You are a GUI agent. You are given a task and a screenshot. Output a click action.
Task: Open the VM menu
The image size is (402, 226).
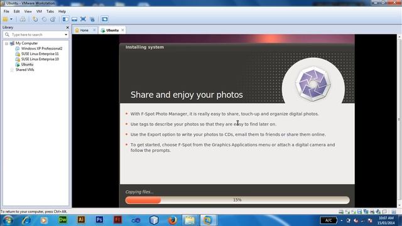pos(39,11)
